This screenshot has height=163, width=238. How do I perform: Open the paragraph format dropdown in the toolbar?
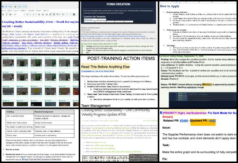tap(19, 14)
